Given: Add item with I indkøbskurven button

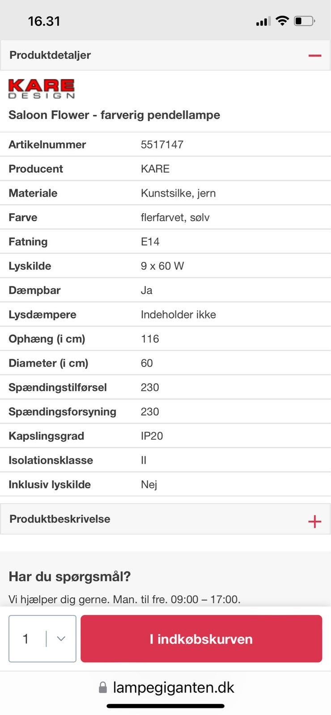Looking at the screenshot, I should click(201, 639).
